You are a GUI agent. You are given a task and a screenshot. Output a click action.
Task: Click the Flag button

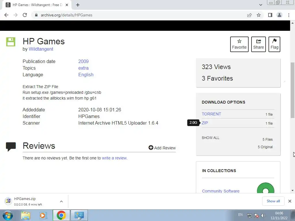tap(274, 44)
